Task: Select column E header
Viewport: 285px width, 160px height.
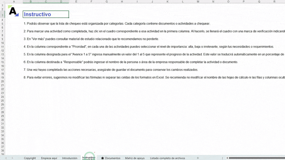Action: pos(76,2)
